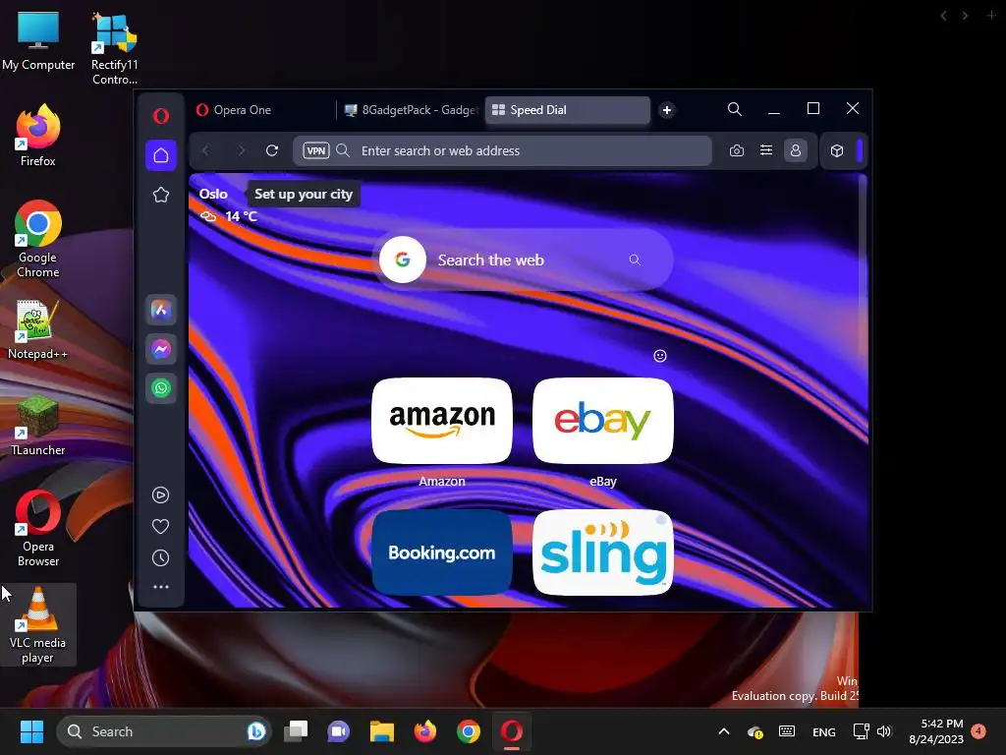This screenshot has height=755, width=1006.
Task: Open Task View on the taskbar
Action: (x=297, y=731)
